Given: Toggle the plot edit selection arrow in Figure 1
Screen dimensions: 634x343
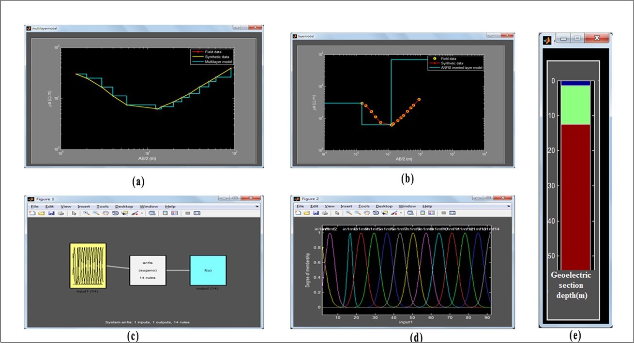Looking at the screenshot, I should [x=74, y=213].
